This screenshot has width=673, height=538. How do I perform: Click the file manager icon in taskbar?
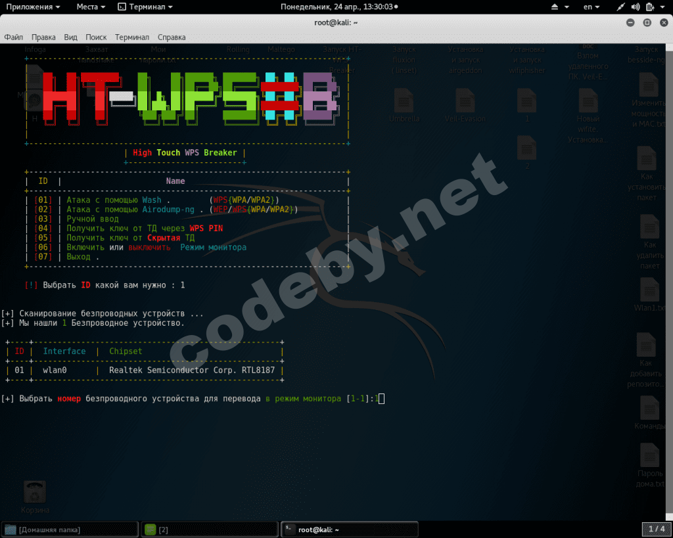(11, 530)
